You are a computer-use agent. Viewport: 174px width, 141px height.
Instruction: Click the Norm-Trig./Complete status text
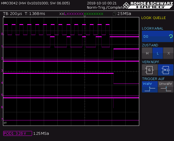pos(106,8)
